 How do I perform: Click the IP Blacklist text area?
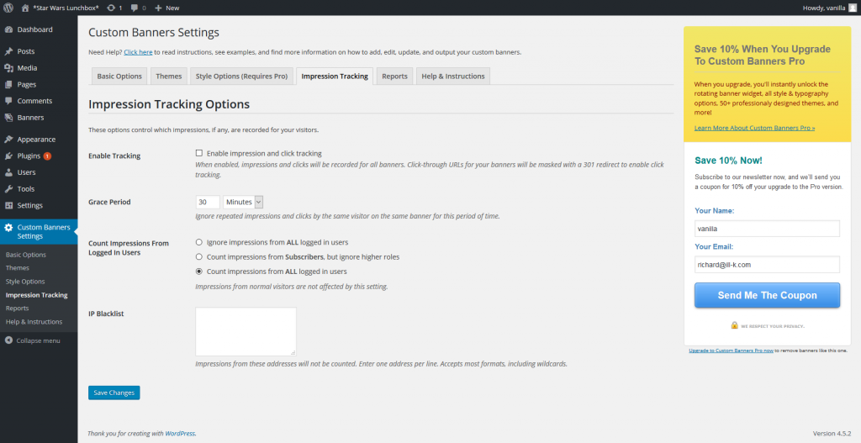[246, 331]
